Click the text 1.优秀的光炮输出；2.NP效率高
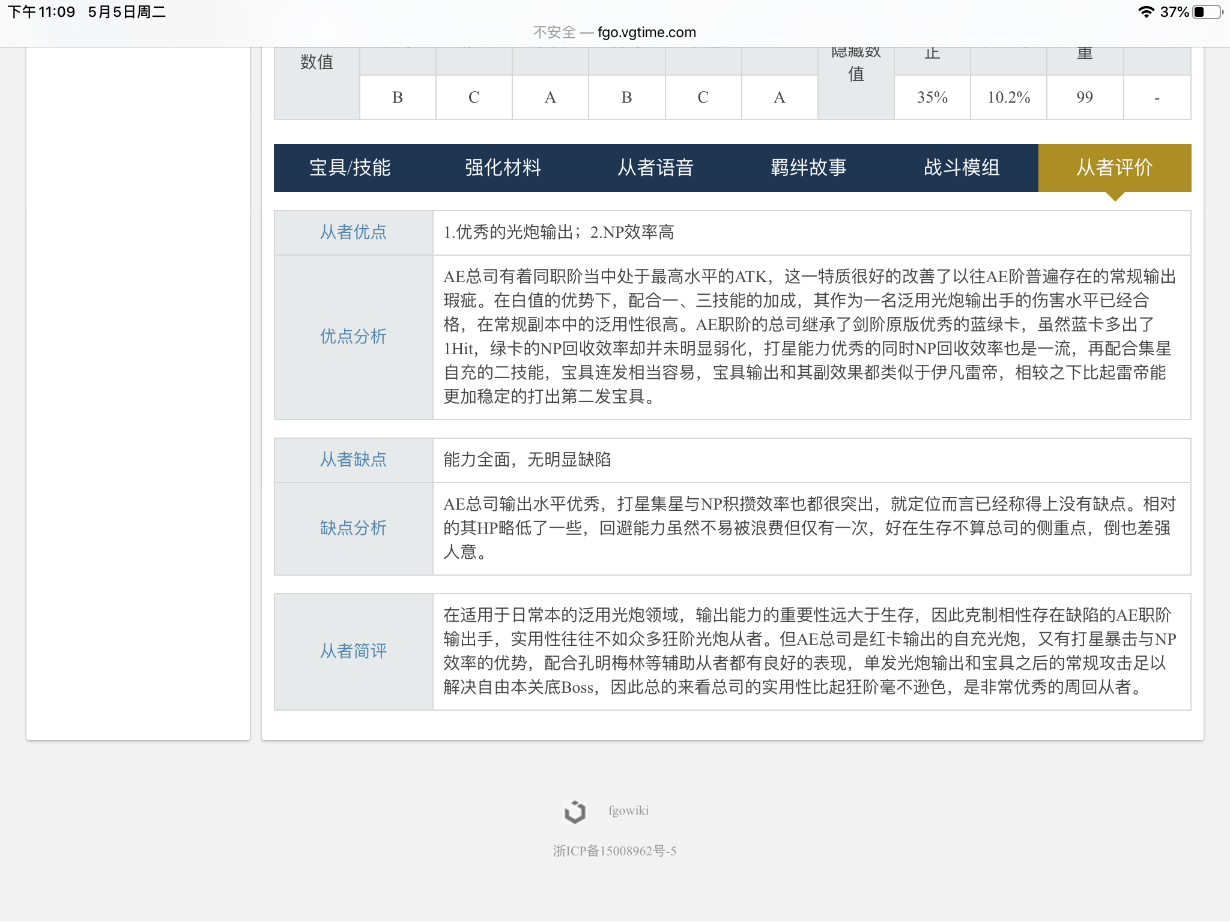Screen dimensions: 1230x922 (559, 232)
